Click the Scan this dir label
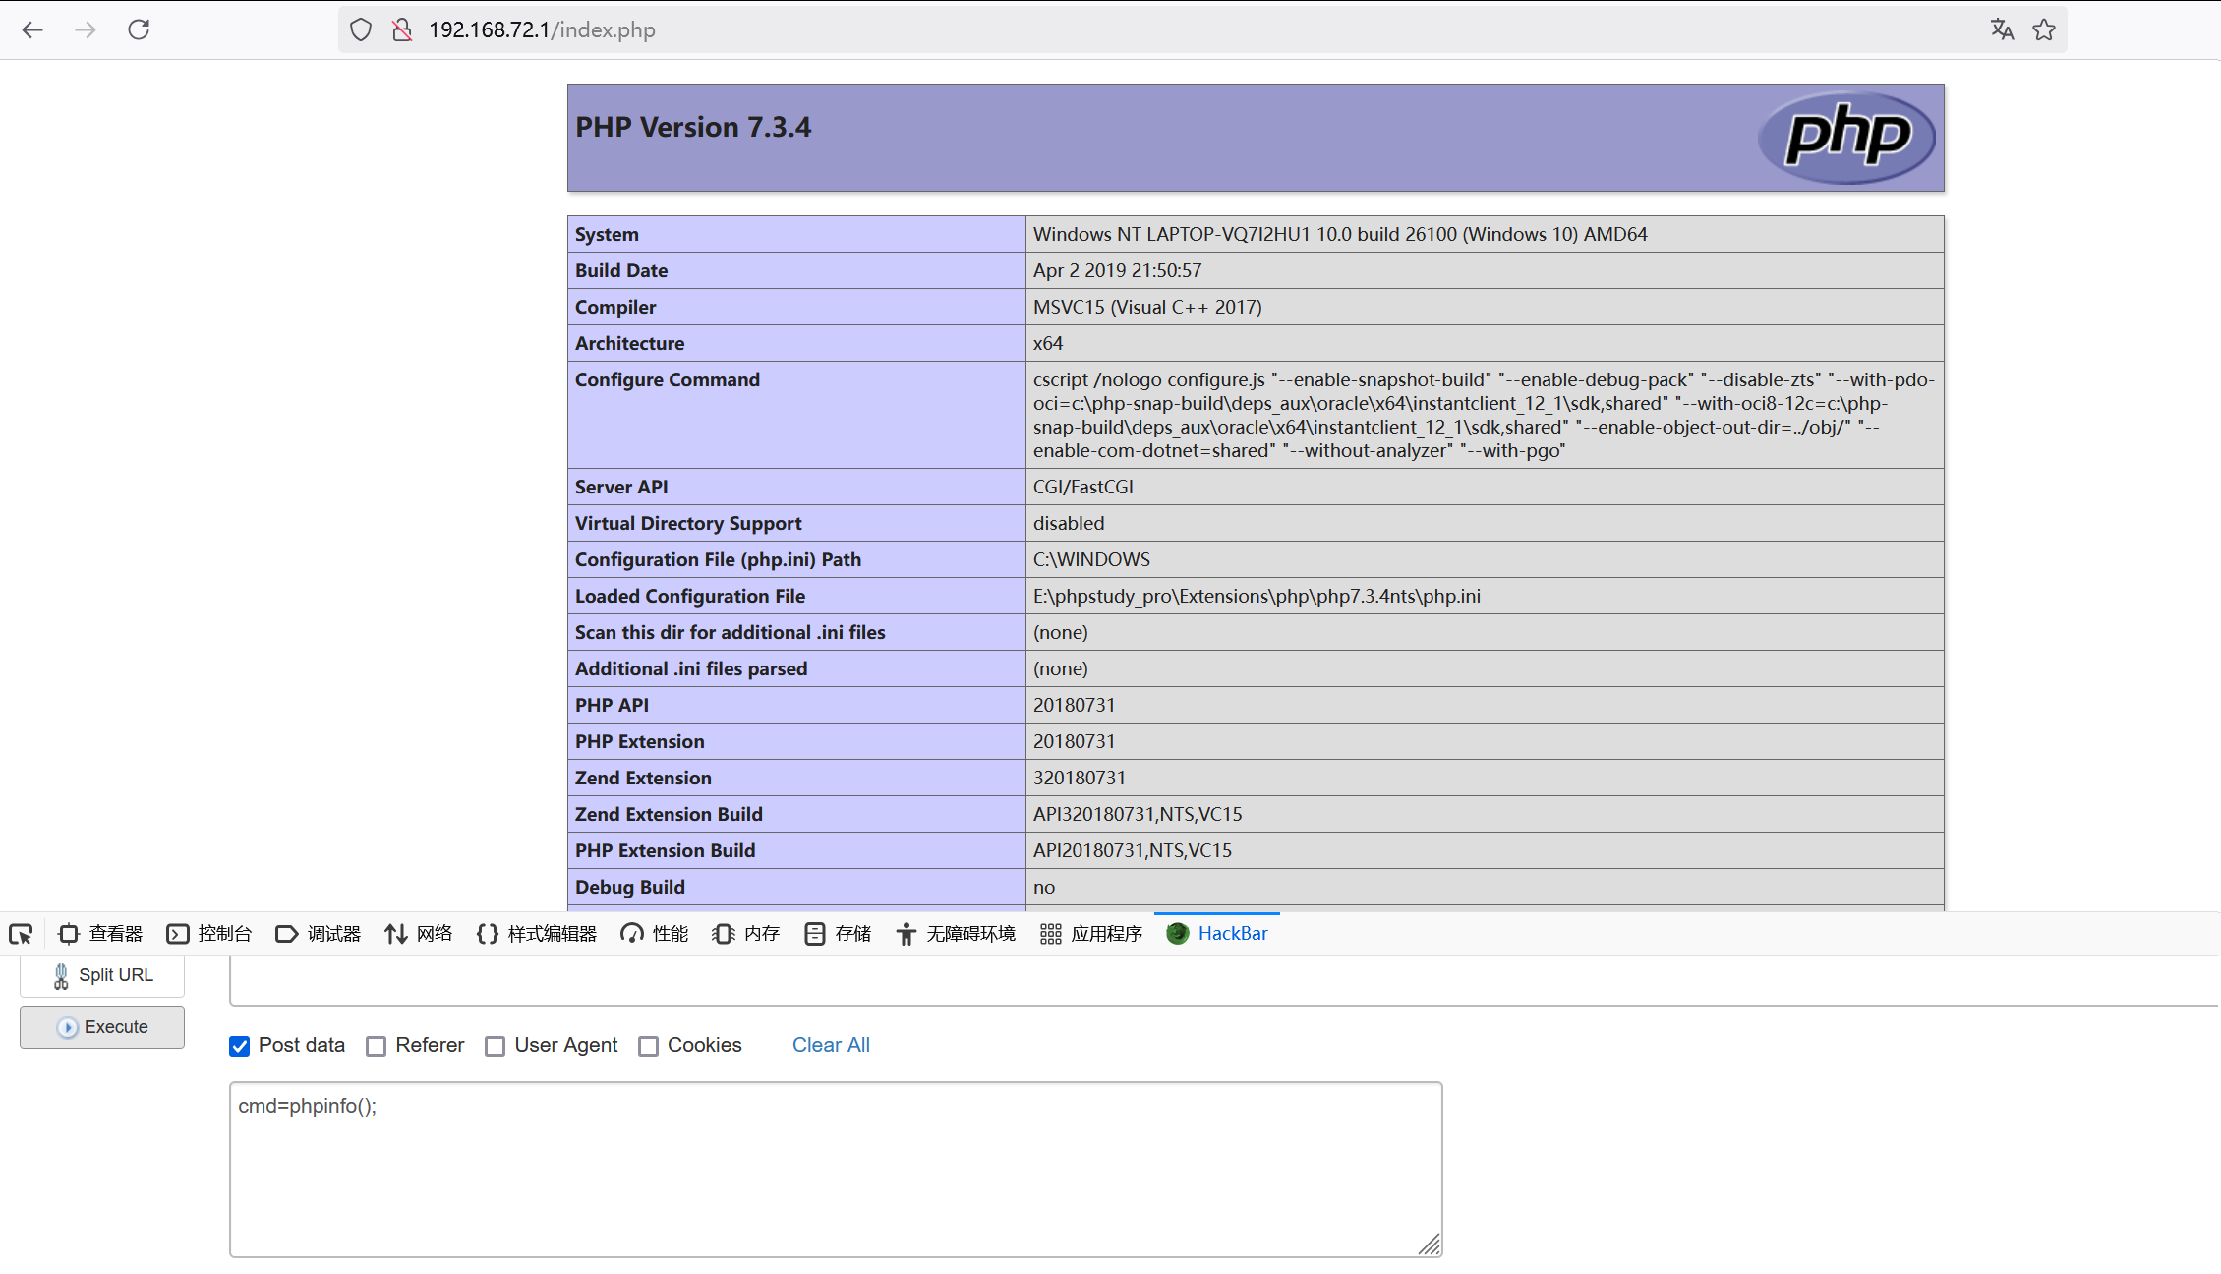The height and width of the screenshot is (1274, 2221). pyautogui.click(x=731, y=632)
